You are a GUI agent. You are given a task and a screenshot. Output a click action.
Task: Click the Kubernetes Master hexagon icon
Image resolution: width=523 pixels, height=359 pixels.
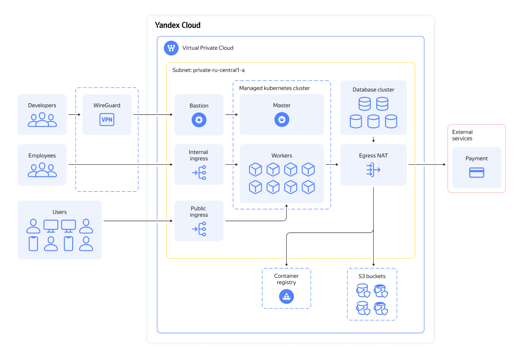282,120
